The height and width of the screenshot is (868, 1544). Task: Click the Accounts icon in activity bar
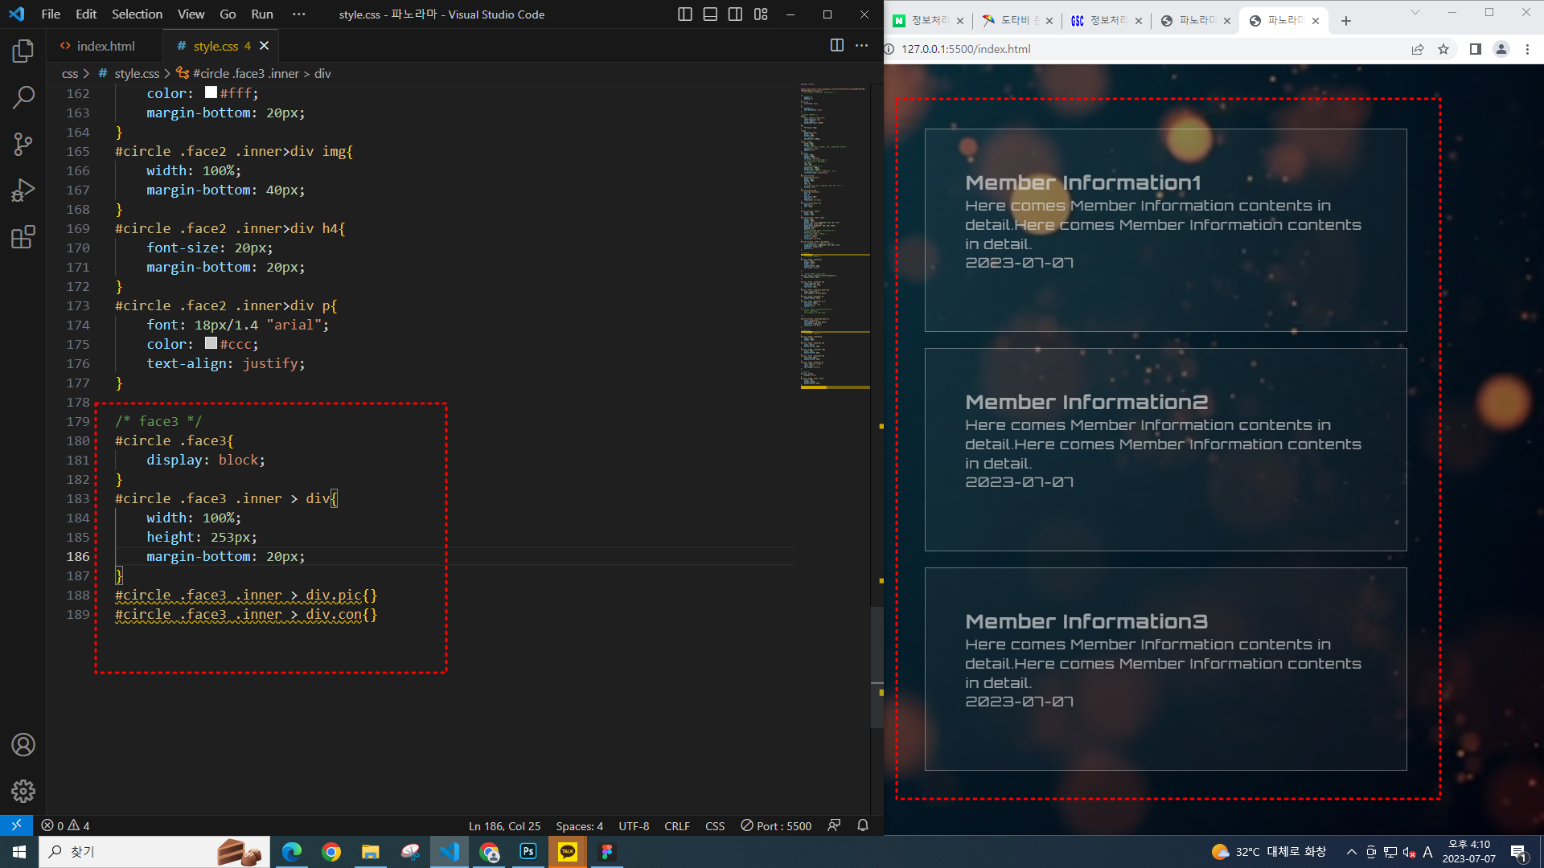coord(23,745)
